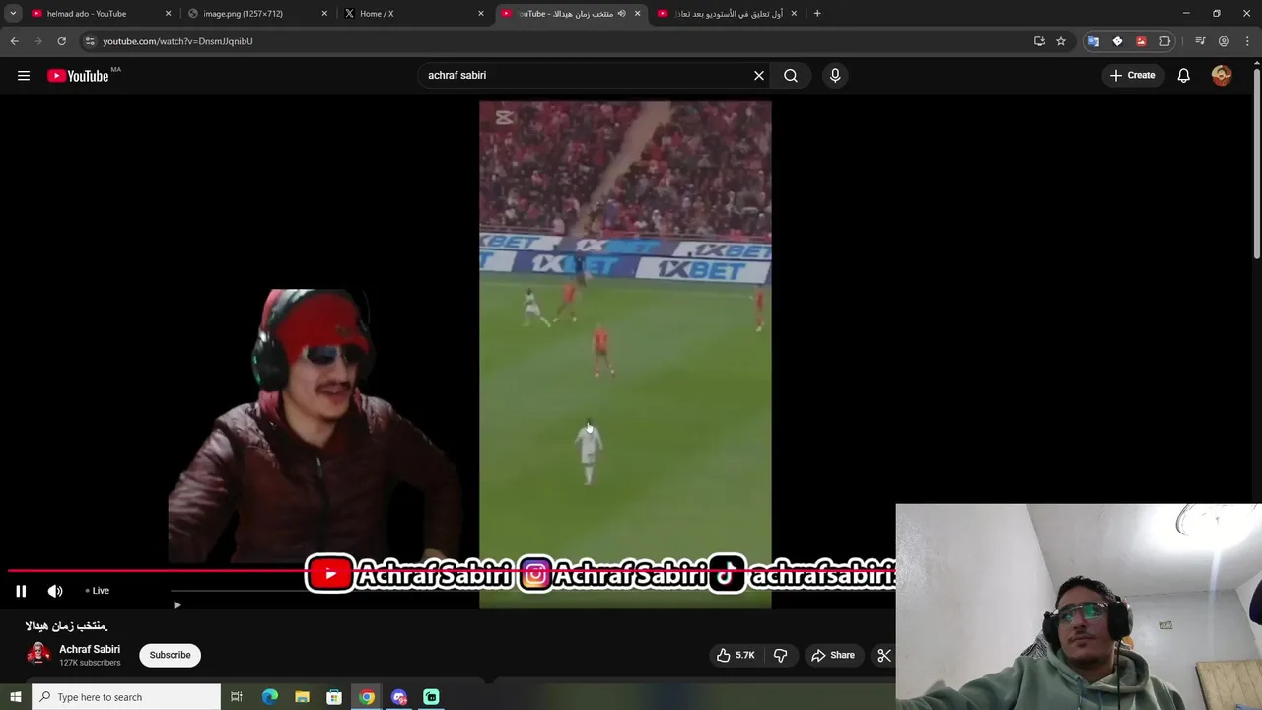Image resolution: width=1262 pixels, height=710 pixels.
Task: Launch Microsoft Edge from the taskbar
Action: [x=269, y=697]
